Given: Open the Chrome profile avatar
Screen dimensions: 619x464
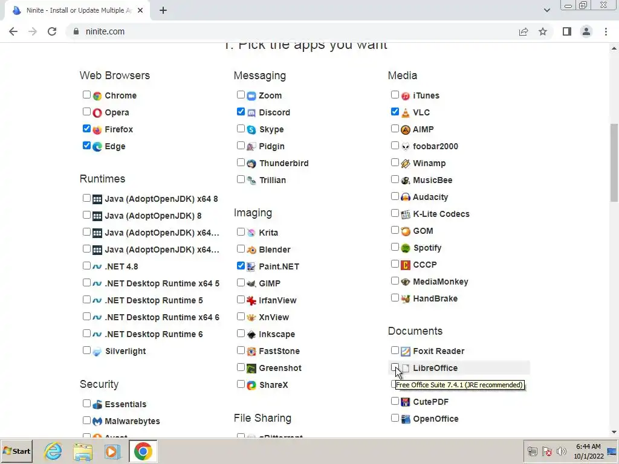Looking at the screenshot, I should pos(586,31).
